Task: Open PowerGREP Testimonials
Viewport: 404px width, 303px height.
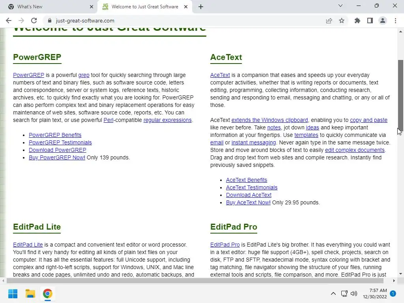Action: click(x=60, y=142)
